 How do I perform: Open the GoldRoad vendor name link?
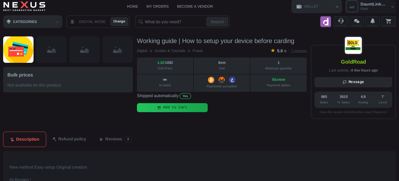point(353,62)
